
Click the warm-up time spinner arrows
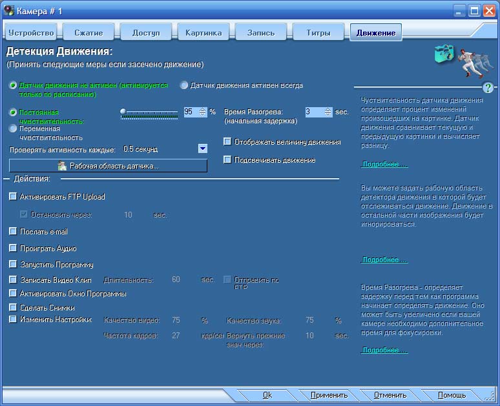(328, 112)
